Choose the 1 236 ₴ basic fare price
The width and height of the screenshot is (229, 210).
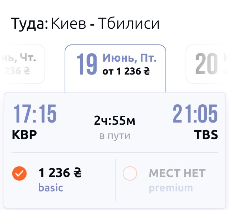tap(60, 173)
